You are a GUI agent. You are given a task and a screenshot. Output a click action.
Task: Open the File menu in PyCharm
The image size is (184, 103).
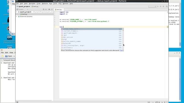tap(17, 4)
